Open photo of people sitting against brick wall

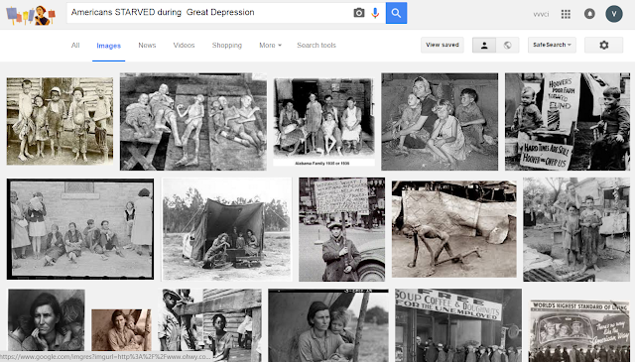click(80, 229)
